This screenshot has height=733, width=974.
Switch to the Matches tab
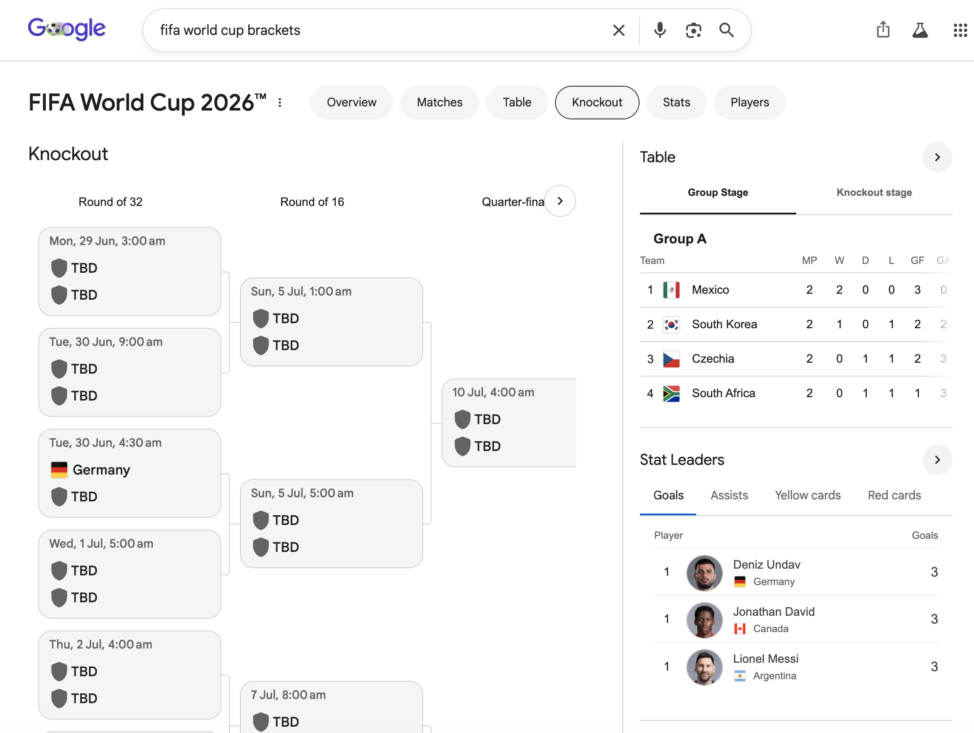[x=440, y=102]
